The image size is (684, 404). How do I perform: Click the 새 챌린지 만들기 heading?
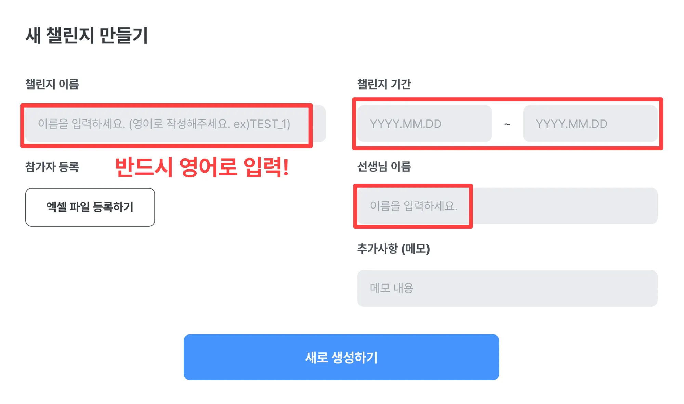pos(87,35)
